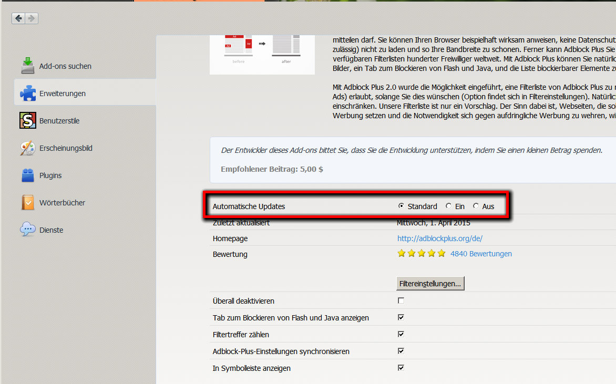616x384 pixels.
Task: Click the Dienste speech bubble icon
Action: [28, 230]
